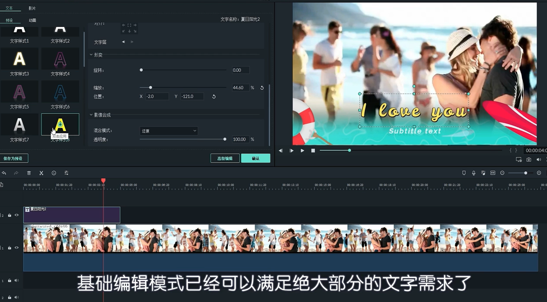Stop the preview playback
Screen dimensions: 547x302
313,150
